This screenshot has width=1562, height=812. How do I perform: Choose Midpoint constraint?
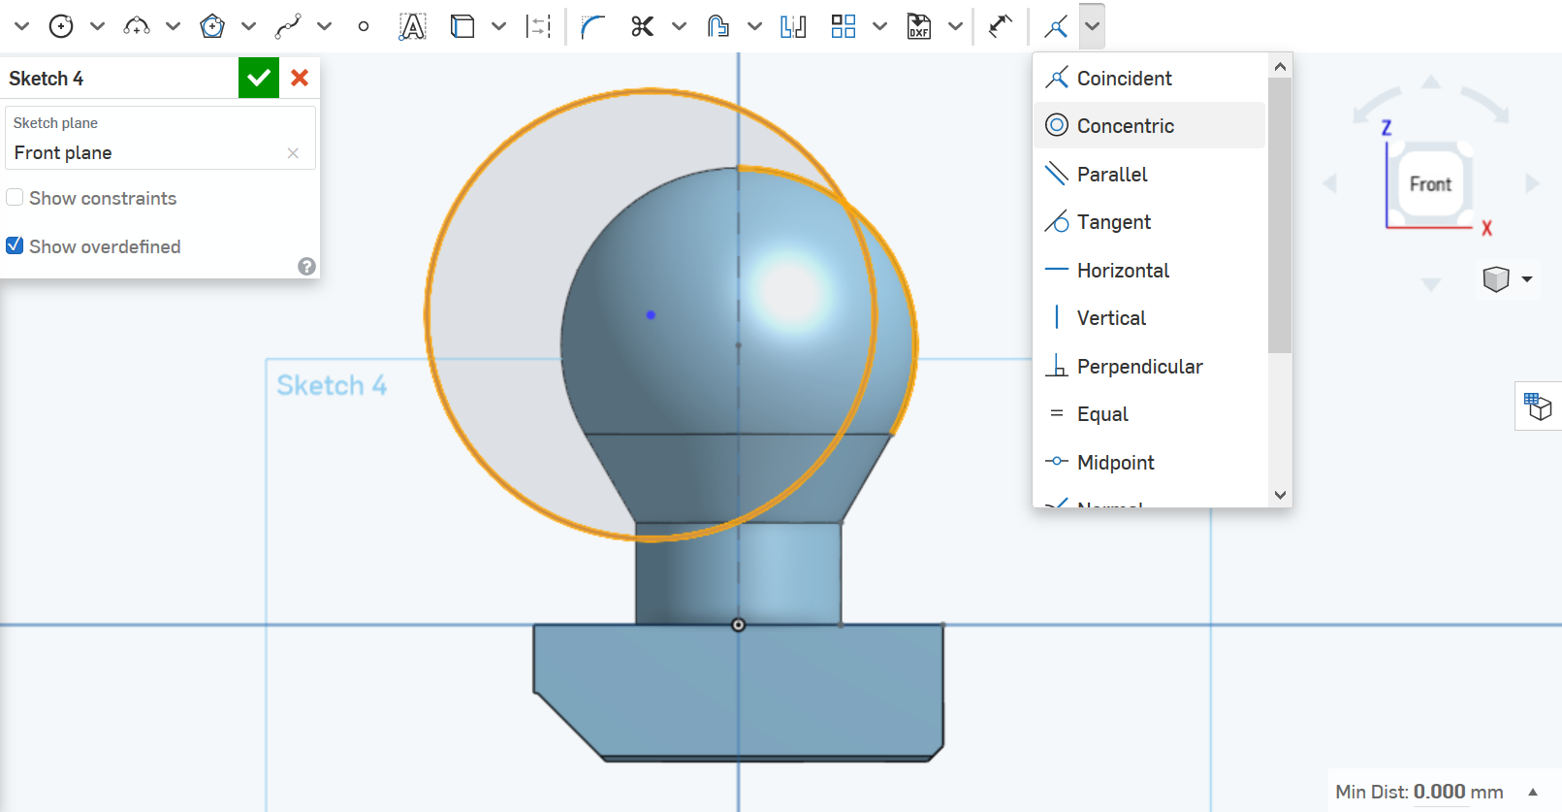click(1150, 462)
